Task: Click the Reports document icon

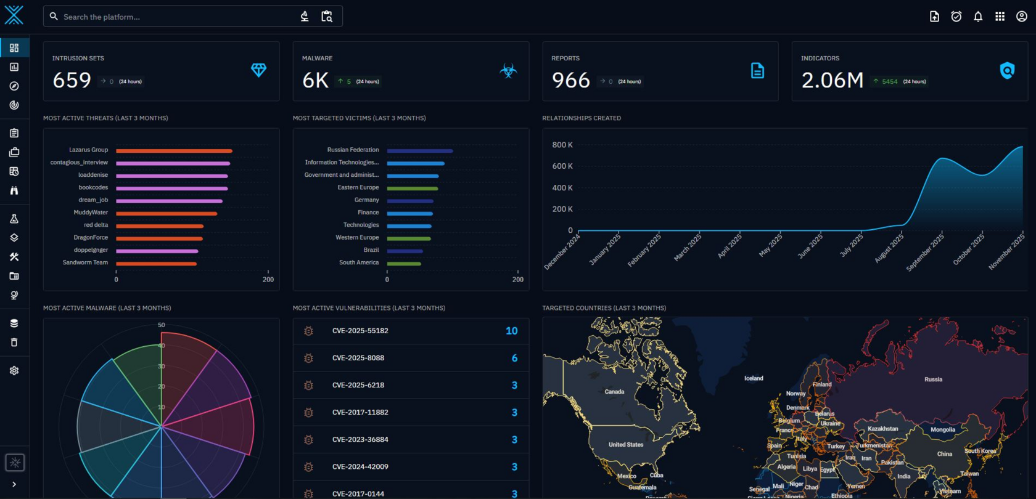Action: click(x=758, y=71)
